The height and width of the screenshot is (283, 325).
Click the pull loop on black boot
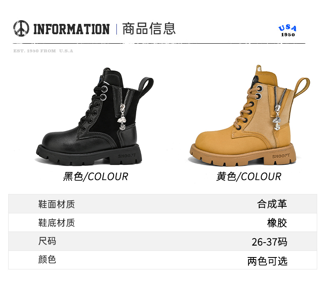pyautogui.click(x=146, y=87)
